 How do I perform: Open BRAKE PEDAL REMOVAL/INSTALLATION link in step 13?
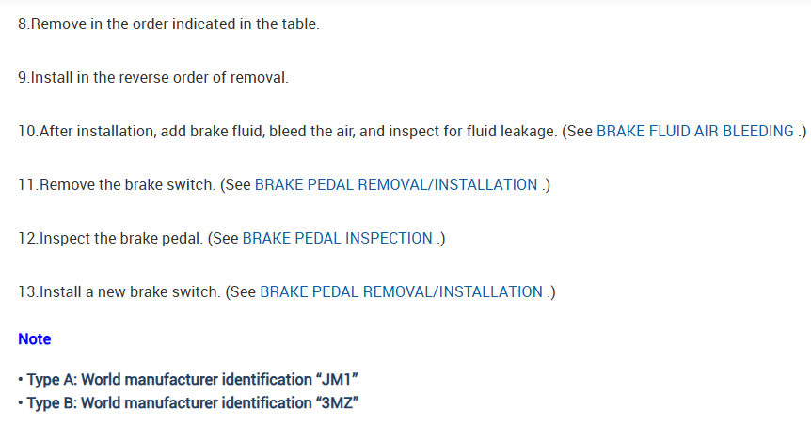point(401,292)
